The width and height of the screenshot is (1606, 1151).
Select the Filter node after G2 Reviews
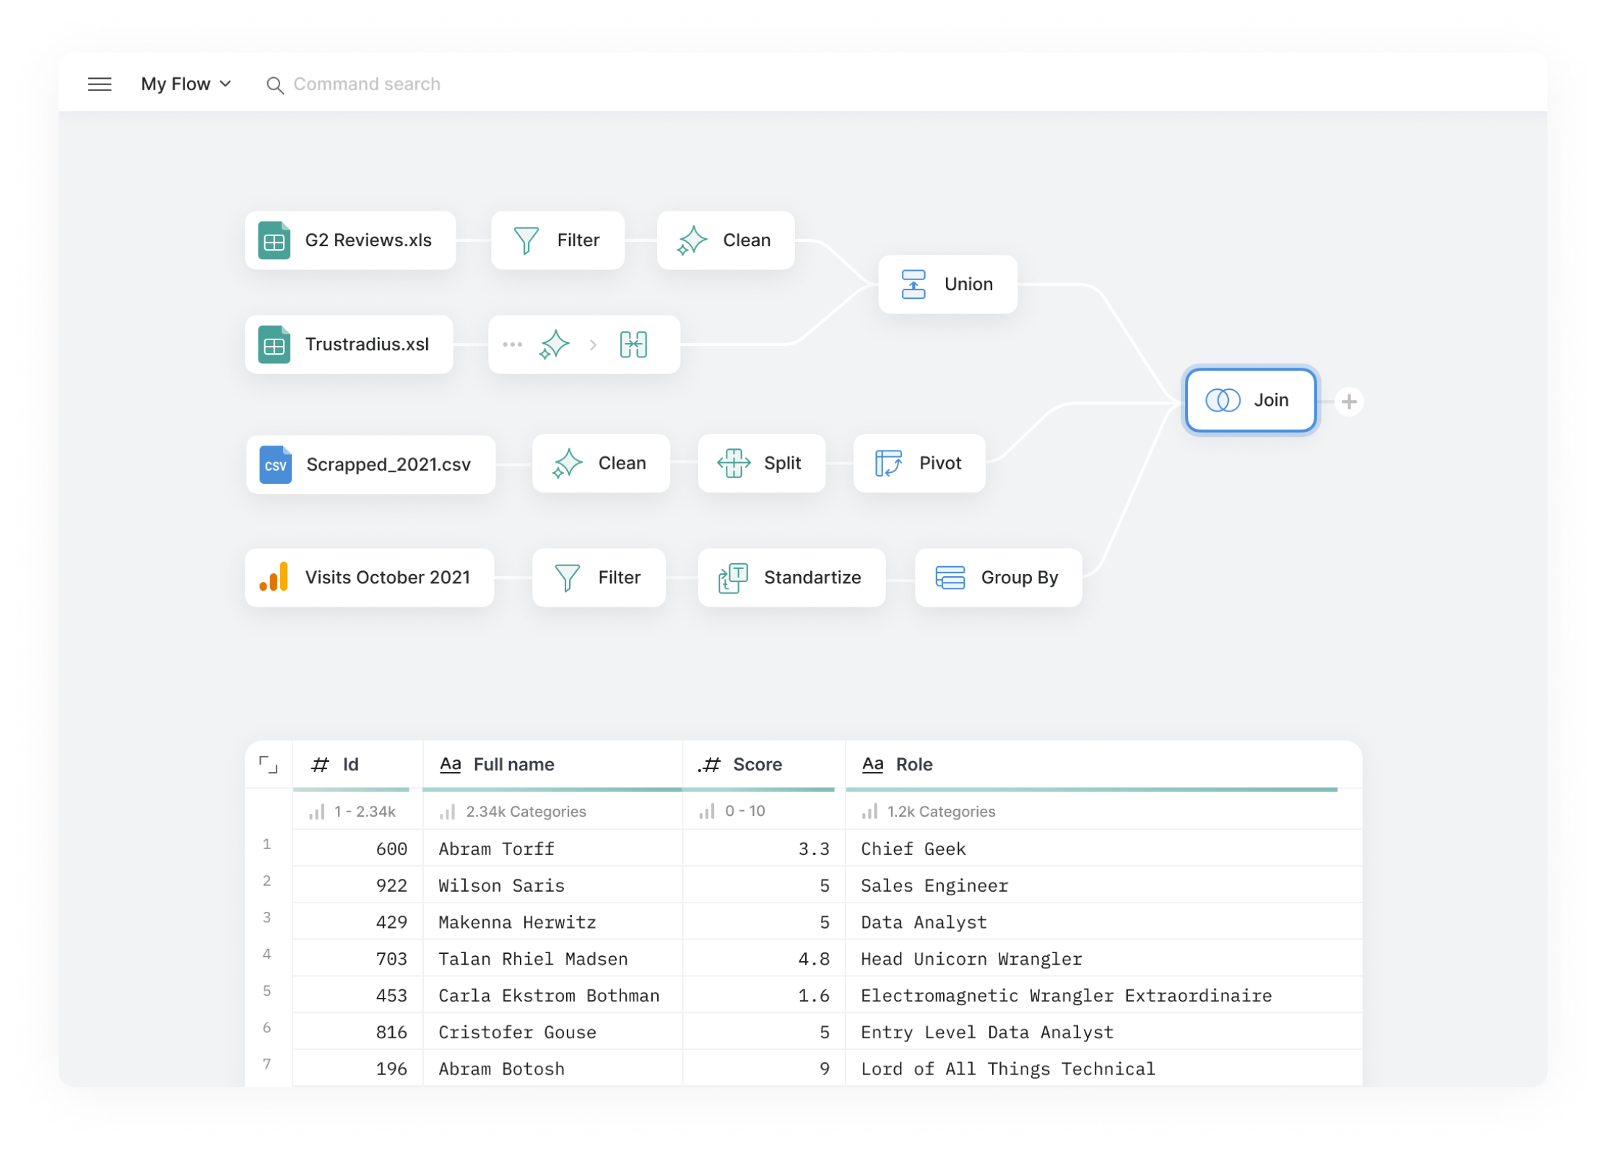(x=557, y=240)
